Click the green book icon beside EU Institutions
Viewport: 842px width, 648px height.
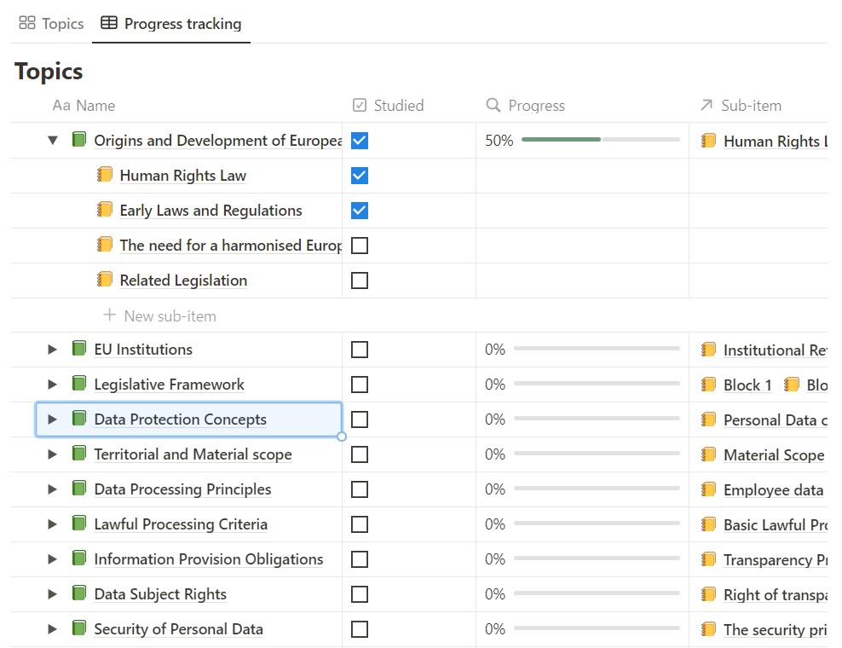(79, 349)
